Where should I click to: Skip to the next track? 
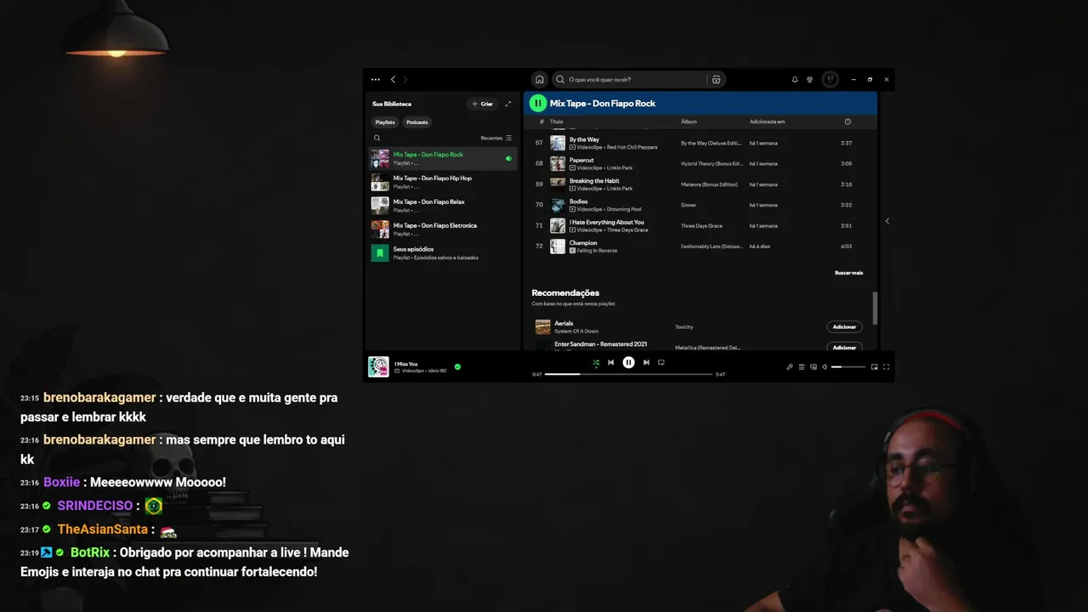(646, 362)
